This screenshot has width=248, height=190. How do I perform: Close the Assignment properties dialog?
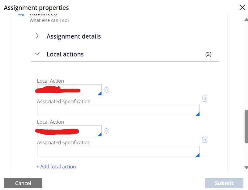tap(242, 7)
